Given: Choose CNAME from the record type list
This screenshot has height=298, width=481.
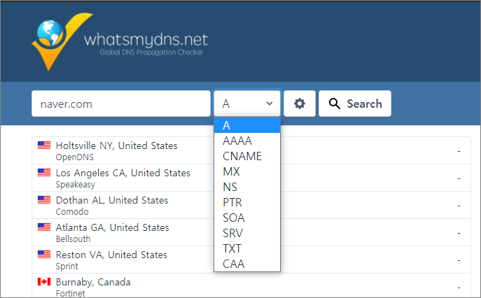Looking at the screenshot, I should 247,156.
